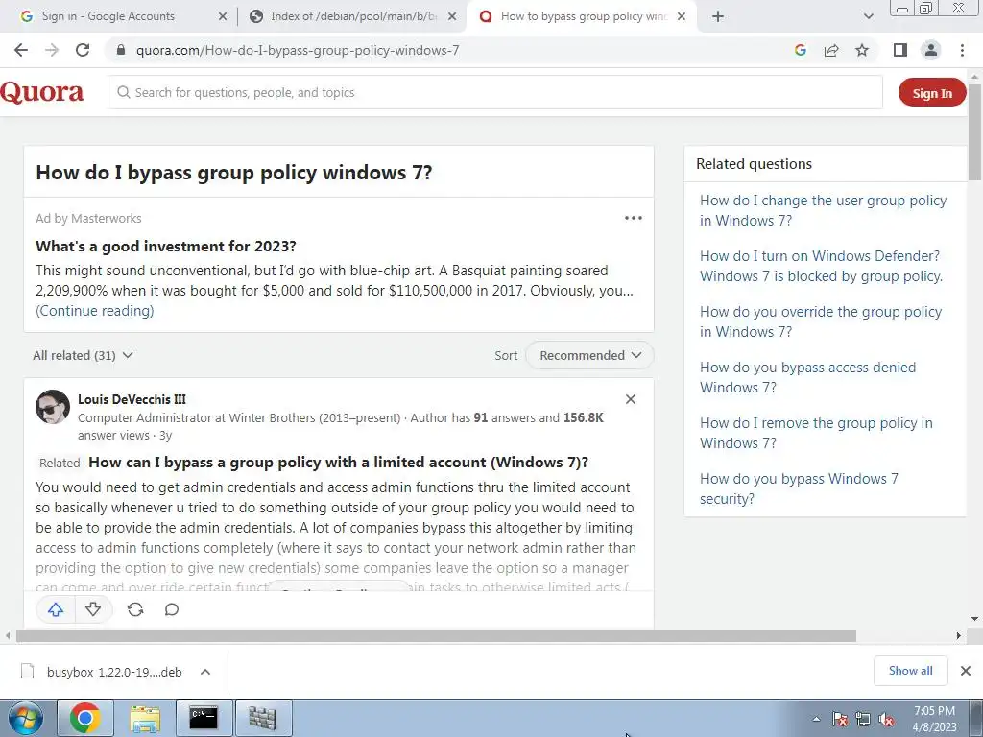The width and height of the screenshot is (983, 737).
Task: Open 'How do you bypass Windows 7 security' question
Action: click(x=799, y=488)
